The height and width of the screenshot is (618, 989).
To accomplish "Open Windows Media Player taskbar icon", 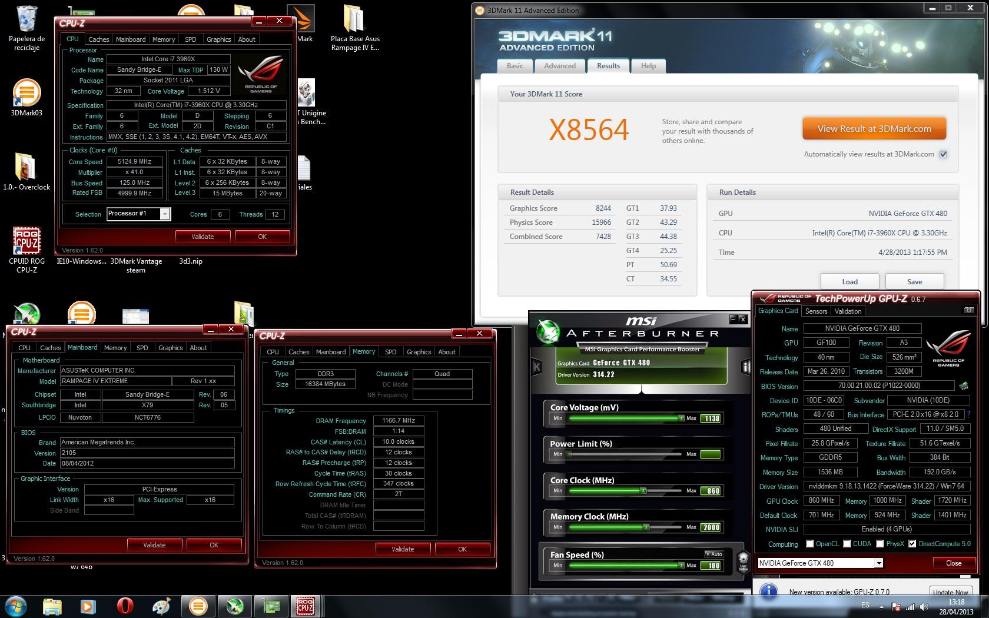I will [88, 606].
